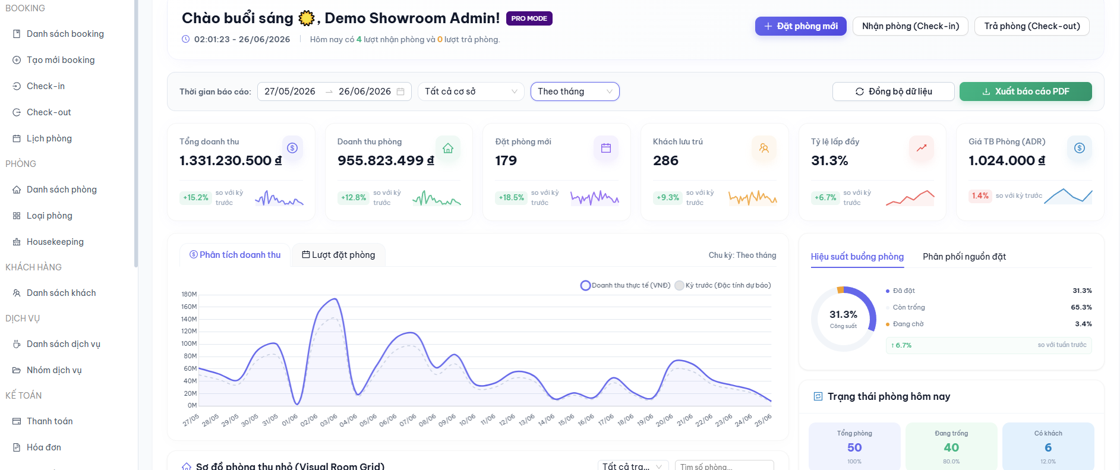Click the Đặt phòng mới calendar icon
The width and height of the screenshot is (1120, 470).
click(606, 148)
